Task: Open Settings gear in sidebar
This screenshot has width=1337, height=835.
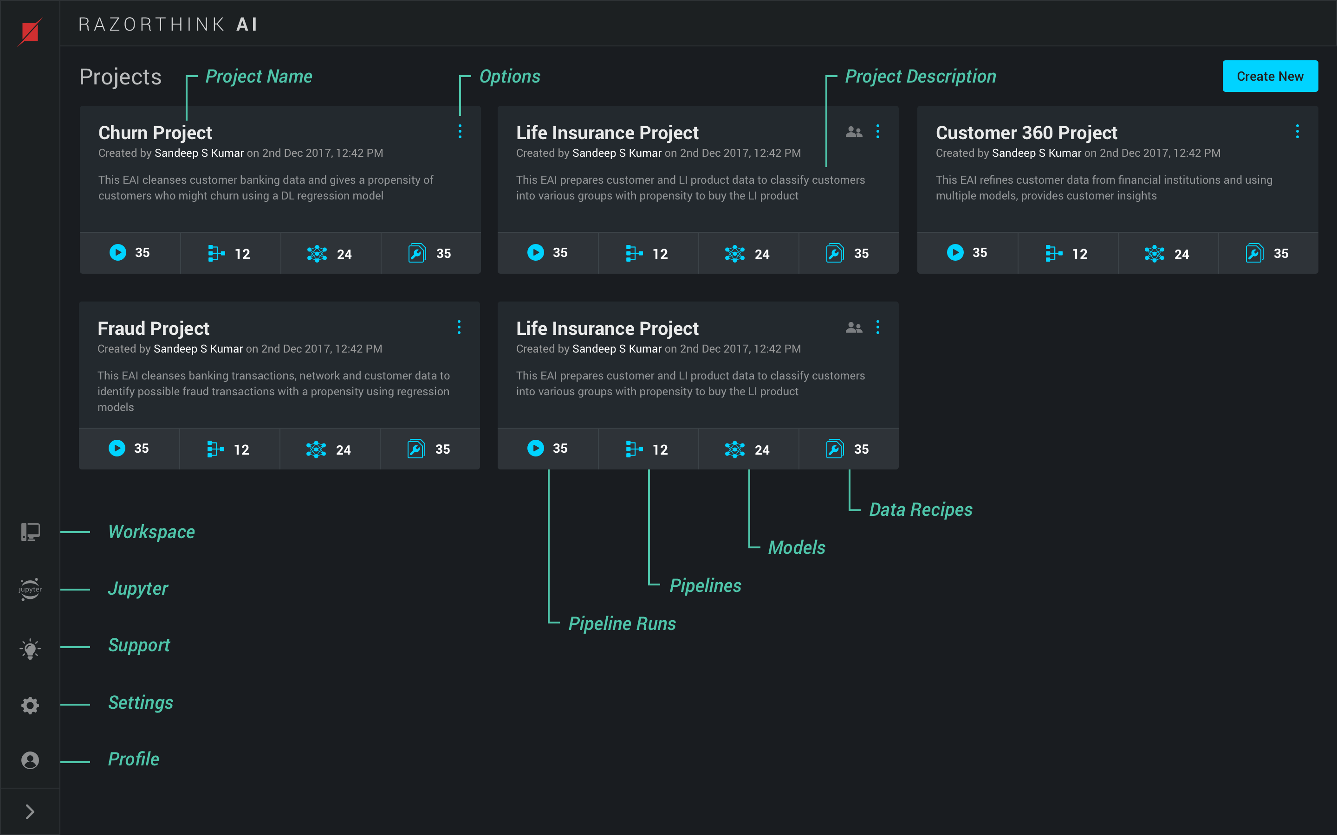Action: (x=30, y=705)
